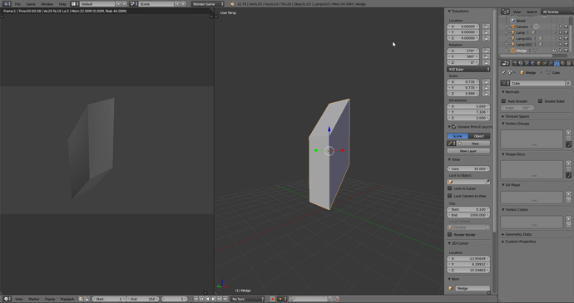Open the Modifiers wrench tab in Properties
This screenshot has height=303, width=574.
[x=551, y=63]
